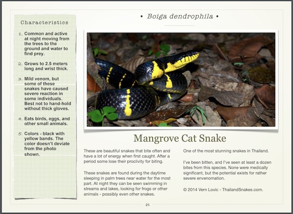Click page number 21 in footer
This screenshot has height=214, width=293.
[x=147, y=205]
